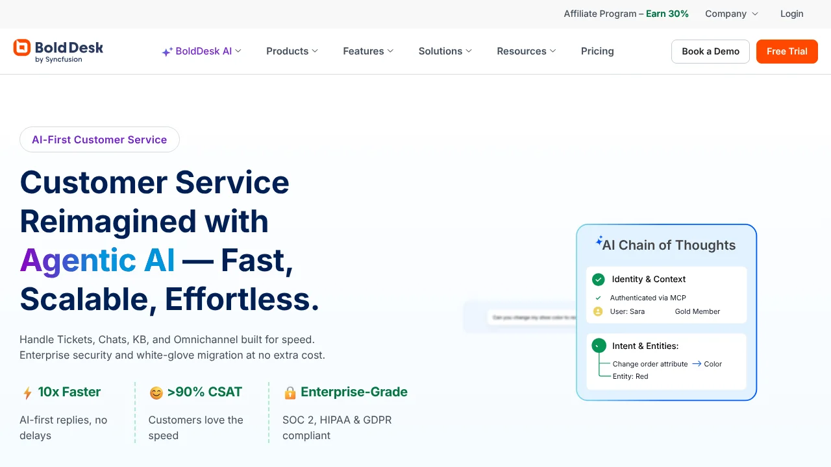831x467 pixels.
Task: Click the AI-First Customer Service badge
Action: 99,139
